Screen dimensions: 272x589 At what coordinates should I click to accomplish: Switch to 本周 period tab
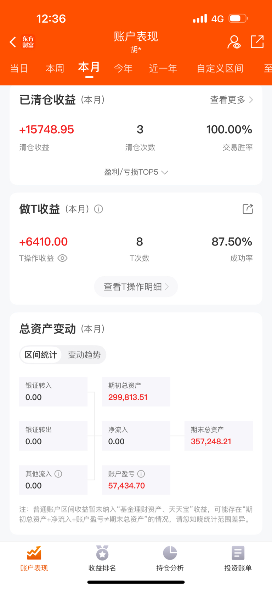55,68
